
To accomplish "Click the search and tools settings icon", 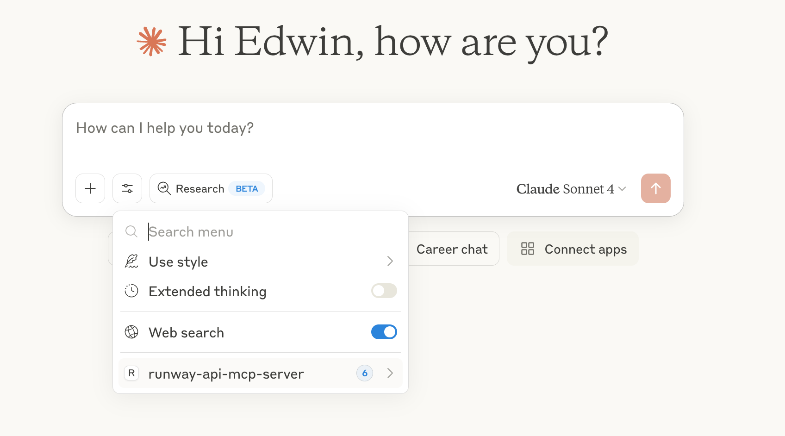I will point(127,188).
